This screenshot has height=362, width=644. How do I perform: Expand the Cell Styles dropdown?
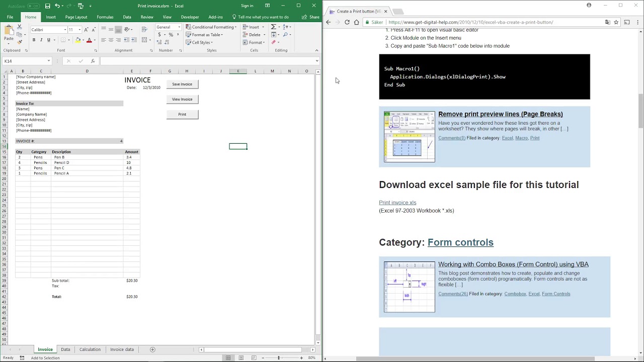coord(199,42)
